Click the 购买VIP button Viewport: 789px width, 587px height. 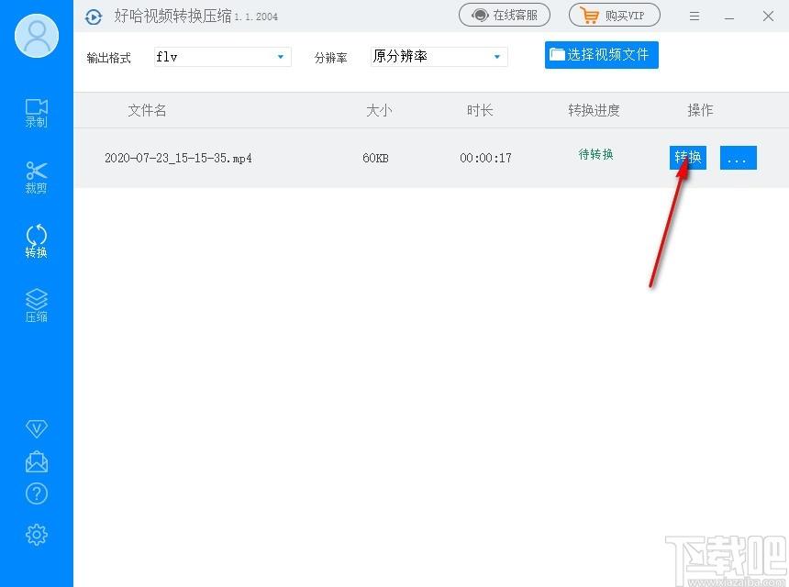point(615,16)
